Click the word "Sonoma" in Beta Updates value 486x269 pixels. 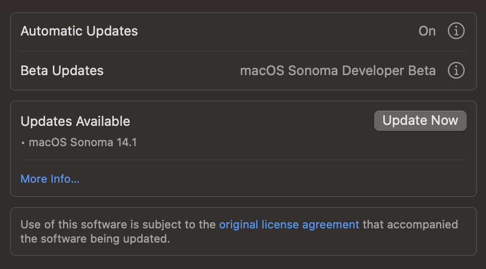click(x=313, y=71)
